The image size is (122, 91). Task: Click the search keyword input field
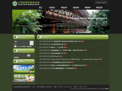[21, 55]
